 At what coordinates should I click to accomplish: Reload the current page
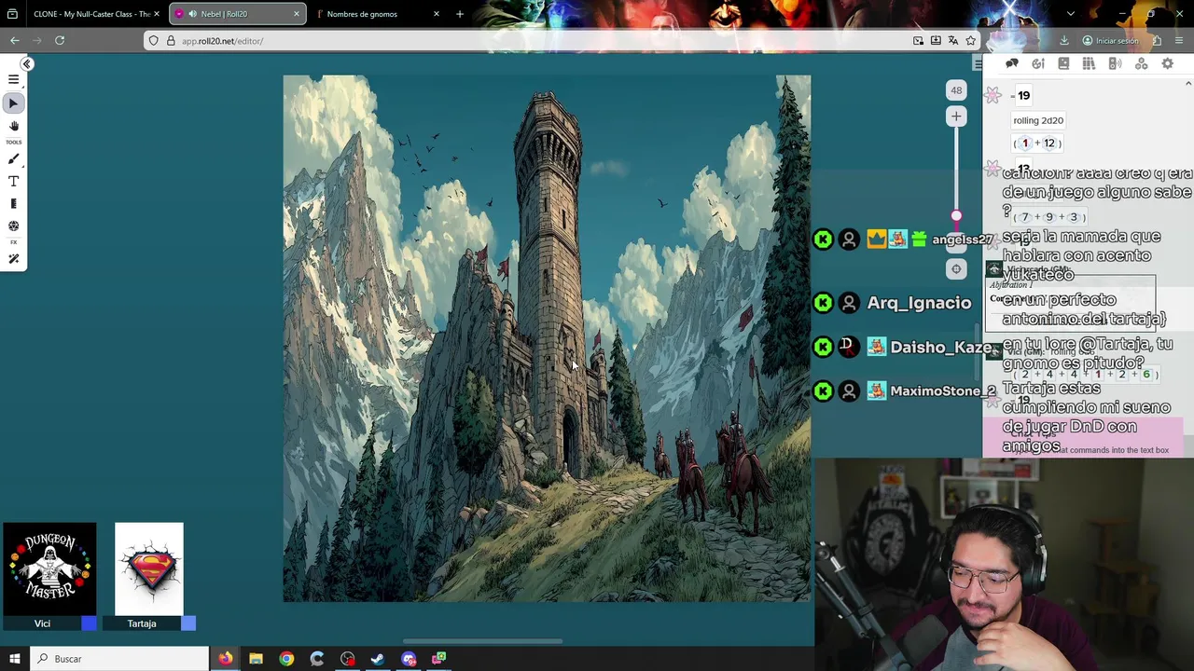tap(60, 40)
